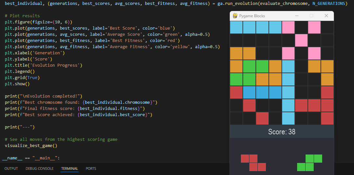Image resolution: width=354 pixels, height=175 pixels.
Task: Place cursor on plt.ylabel('Score') line
Action: tap(29, 59)
